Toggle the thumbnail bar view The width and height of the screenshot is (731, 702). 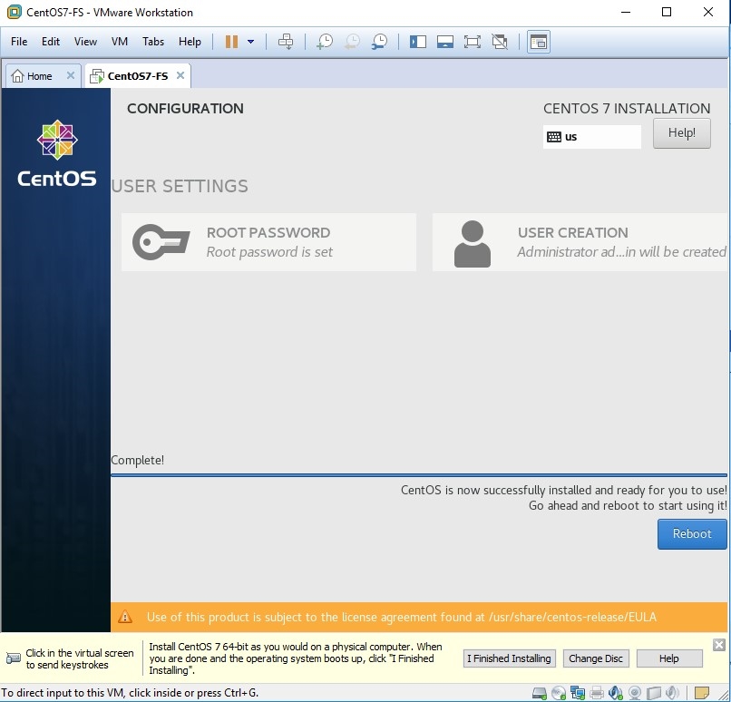point(444,42)
